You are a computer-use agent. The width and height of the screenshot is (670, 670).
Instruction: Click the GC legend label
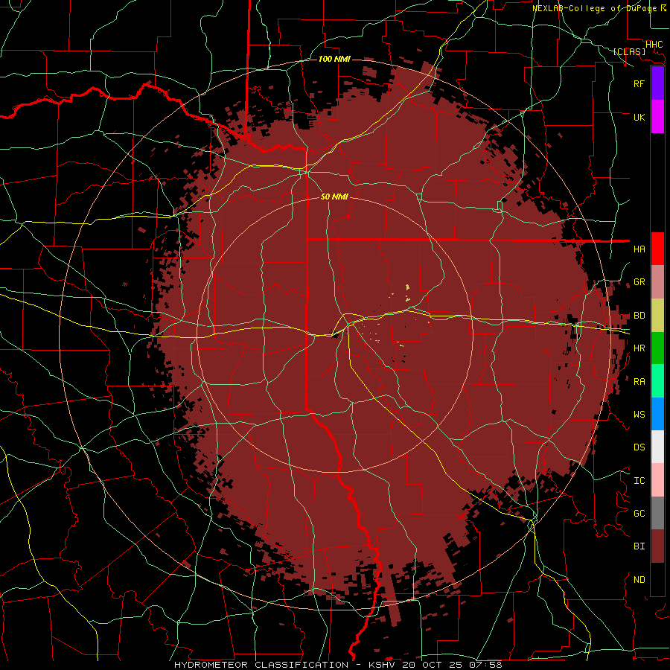tap(639, 514)
